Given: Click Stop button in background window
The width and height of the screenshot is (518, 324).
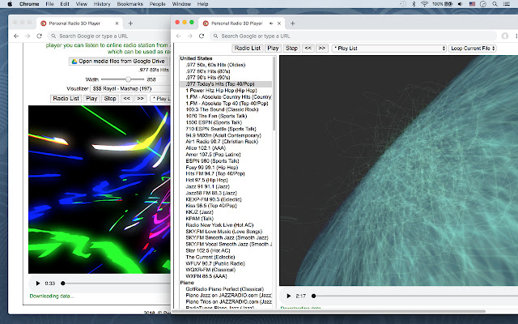Looking at the screenshot, I should coord(110,99).
